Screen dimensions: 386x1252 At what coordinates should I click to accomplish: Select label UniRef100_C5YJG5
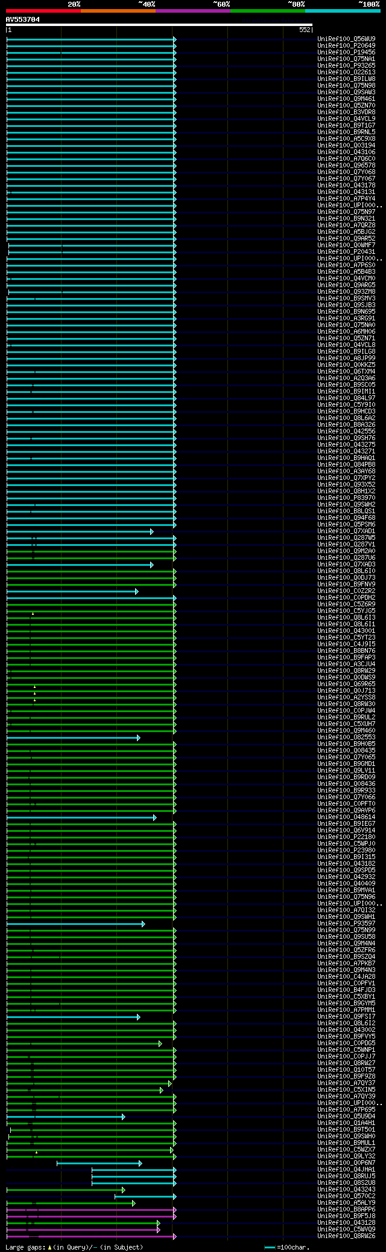346,611
